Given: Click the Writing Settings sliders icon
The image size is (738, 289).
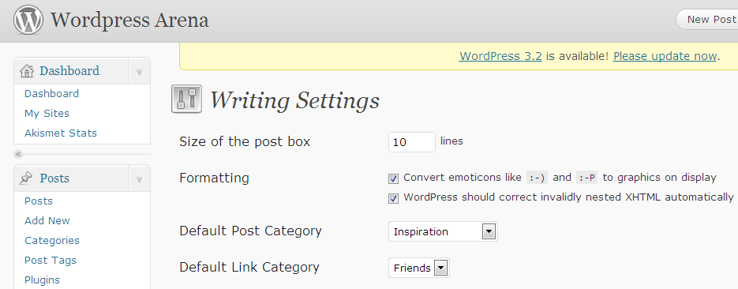Looking at the screenshot, I should tap(186, 99).
